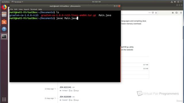Click zip download icon under JDK-8220389

click(70, 100)
